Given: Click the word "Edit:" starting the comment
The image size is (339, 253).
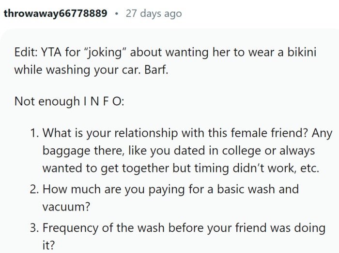Looking at the screenshot, I should [27, 52].
